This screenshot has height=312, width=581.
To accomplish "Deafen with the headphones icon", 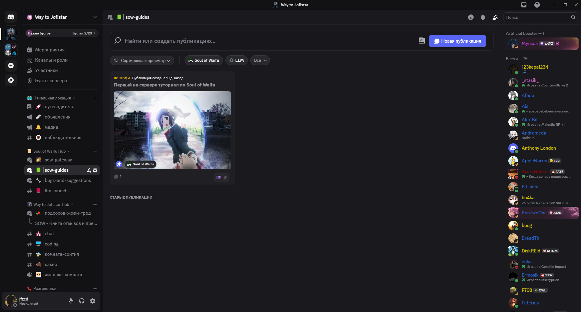I will click(82, 301).
